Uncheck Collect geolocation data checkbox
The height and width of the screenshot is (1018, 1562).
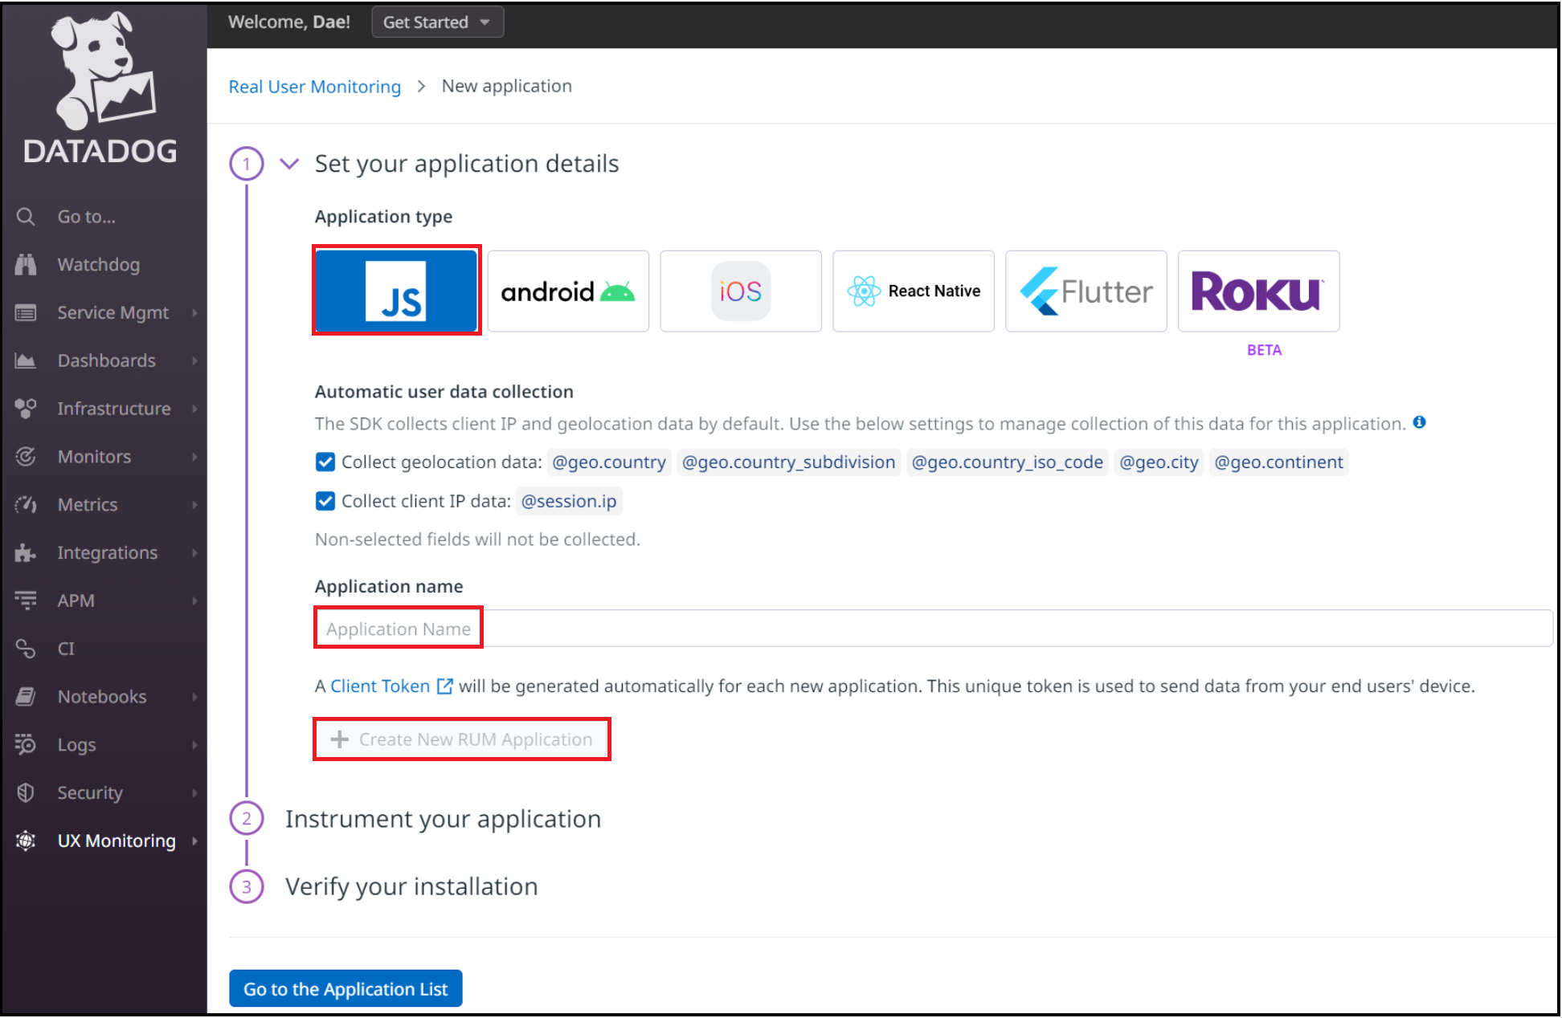[325, 462]
